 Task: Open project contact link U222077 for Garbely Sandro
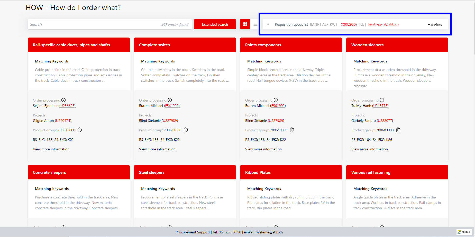tap(385, 121)
